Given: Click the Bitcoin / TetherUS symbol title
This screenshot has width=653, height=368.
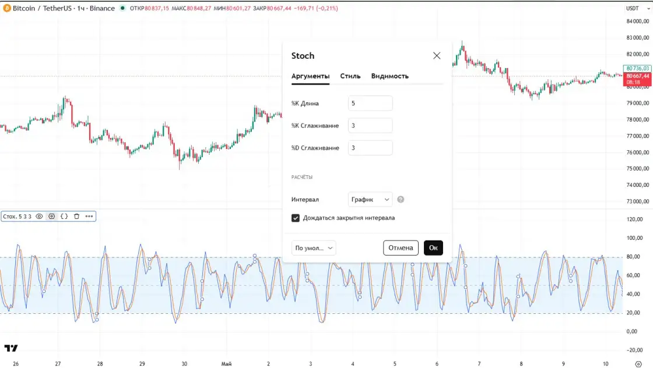Looking at the screenshot, I should 64,8.
